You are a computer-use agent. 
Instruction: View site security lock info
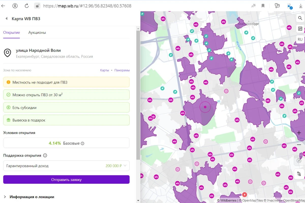click(x=37, y=6)
